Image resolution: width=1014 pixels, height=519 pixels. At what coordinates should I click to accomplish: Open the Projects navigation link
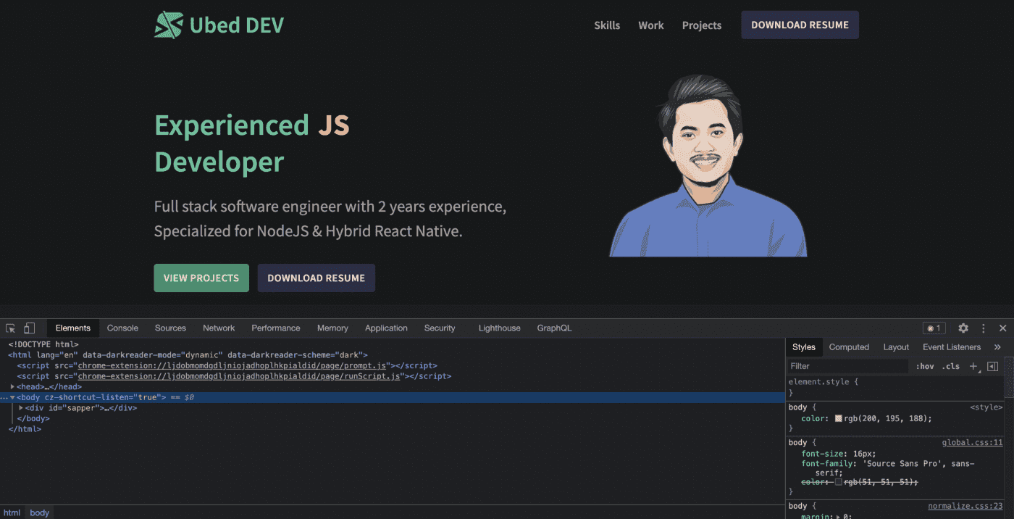[x=702, y=25]
